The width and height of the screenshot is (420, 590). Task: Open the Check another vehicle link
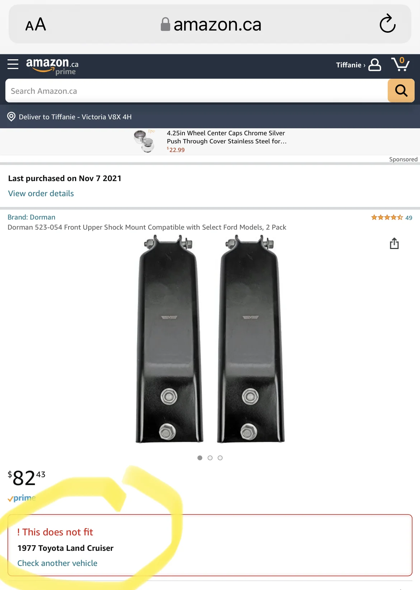[57, 563]
